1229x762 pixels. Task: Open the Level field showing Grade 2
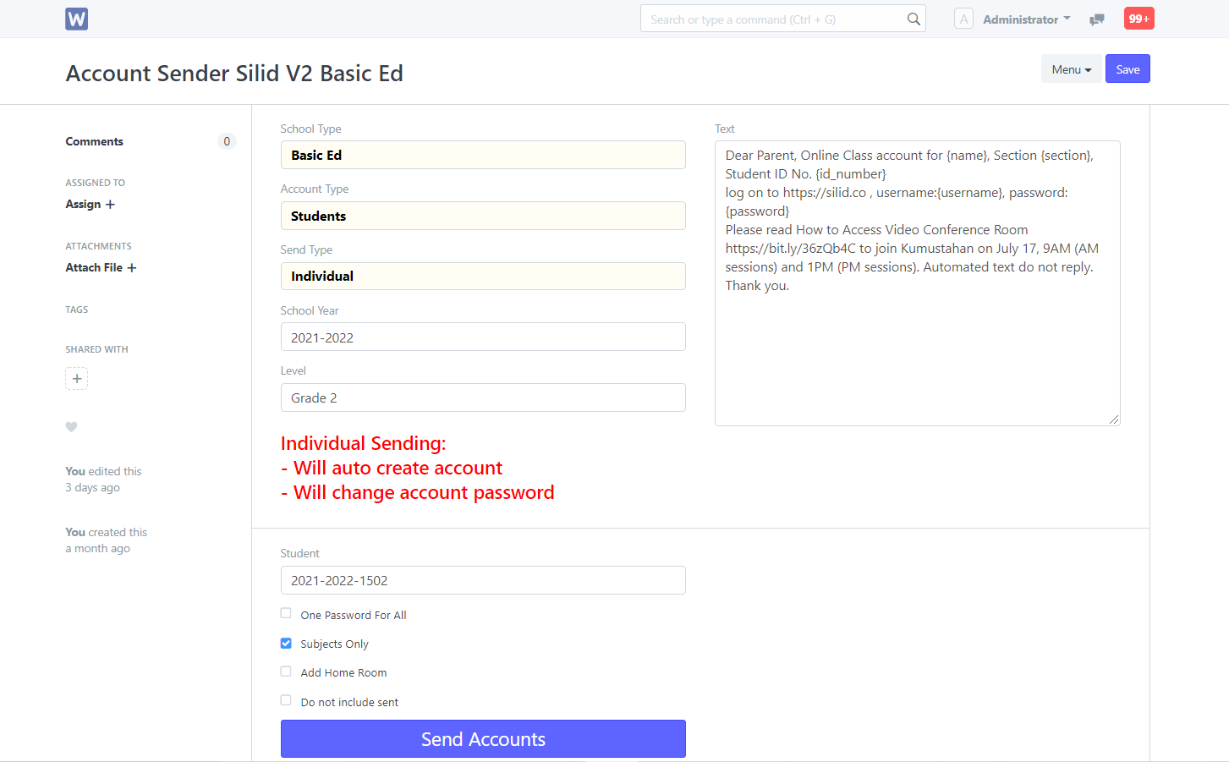coord(483,397)
